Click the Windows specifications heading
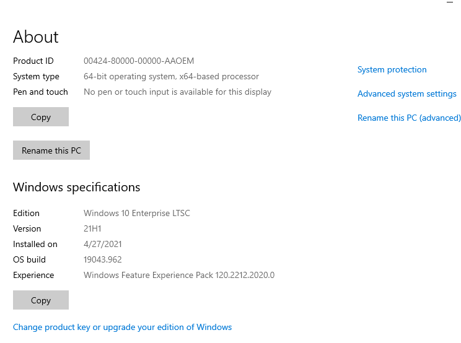461x343 pixels. tap(77, 187)
